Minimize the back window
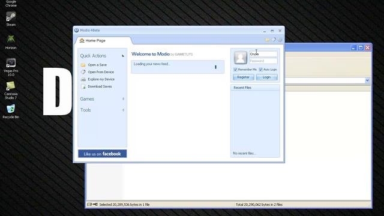 click(353, 48)
